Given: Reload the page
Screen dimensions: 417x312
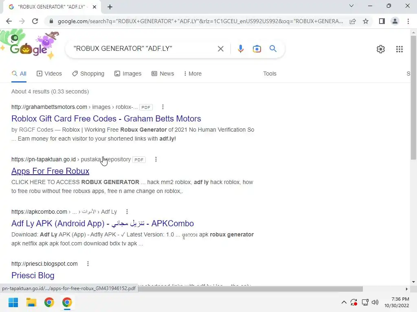Looking at the screenshot, I should tap(35, 21).
